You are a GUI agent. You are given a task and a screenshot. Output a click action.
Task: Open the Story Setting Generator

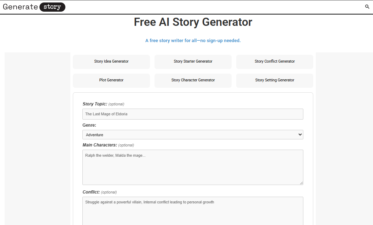274,80
